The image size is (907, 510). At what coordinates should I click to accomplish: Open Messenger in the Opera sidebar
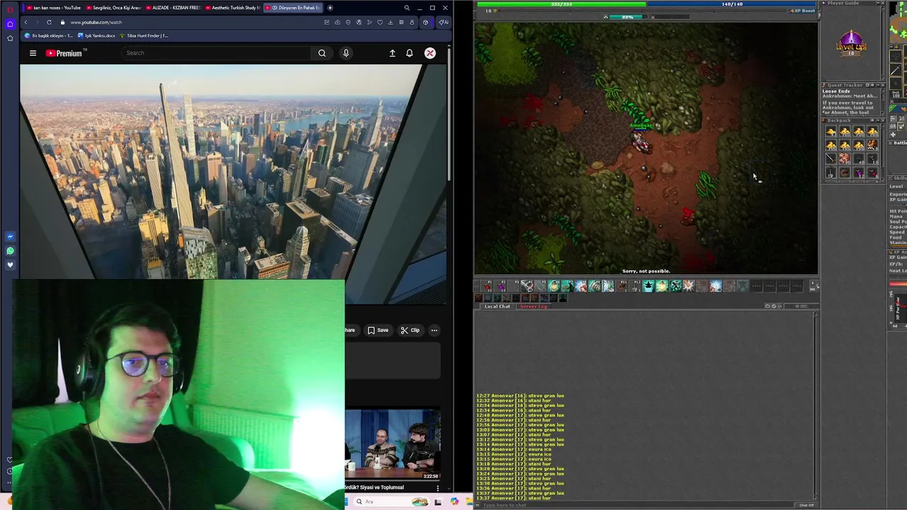coord(10,237)
